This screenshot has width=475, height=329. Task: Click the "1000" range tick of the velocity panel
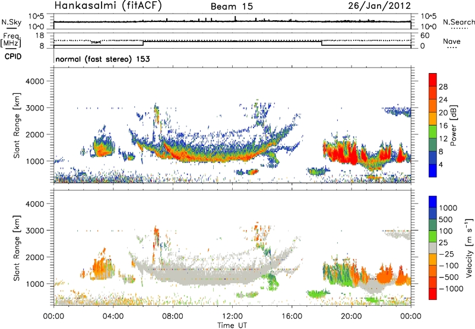(35, 284)
